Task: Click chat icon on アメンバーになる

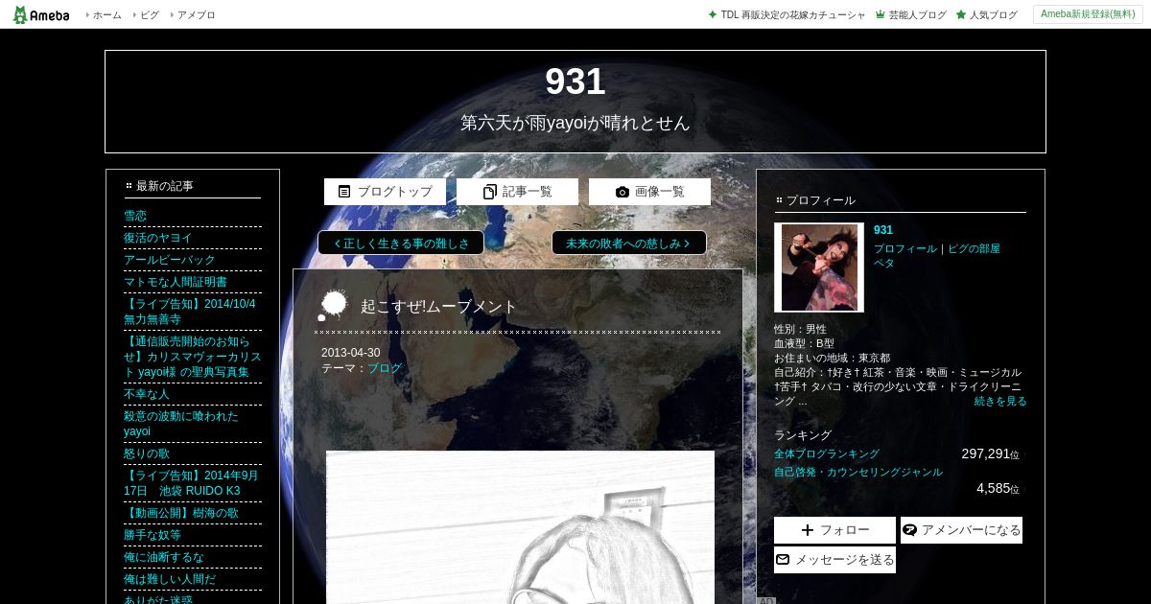Action: click(910, 530)
